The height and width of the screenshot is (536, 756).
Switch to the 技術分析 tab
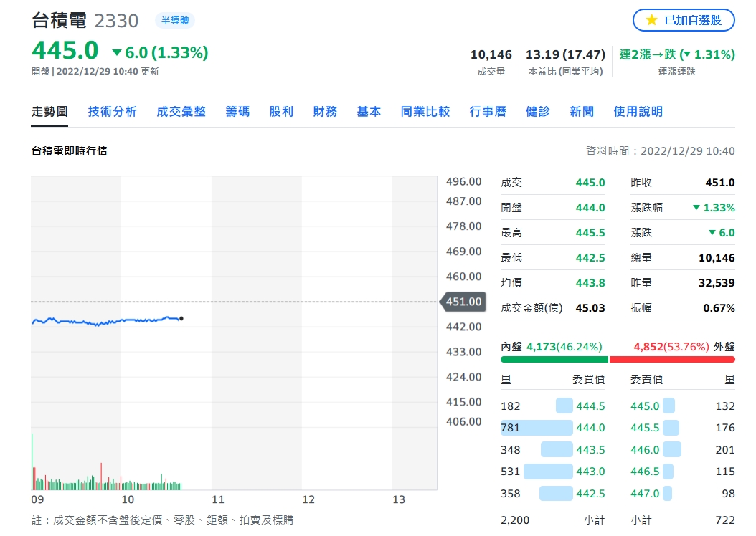coord(113,112)
